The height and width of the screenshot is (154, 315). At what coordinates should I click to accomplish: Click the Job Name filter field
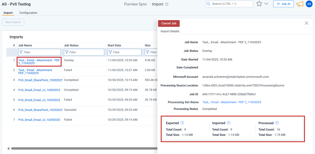pyautogui.click(x=39, y=52)
